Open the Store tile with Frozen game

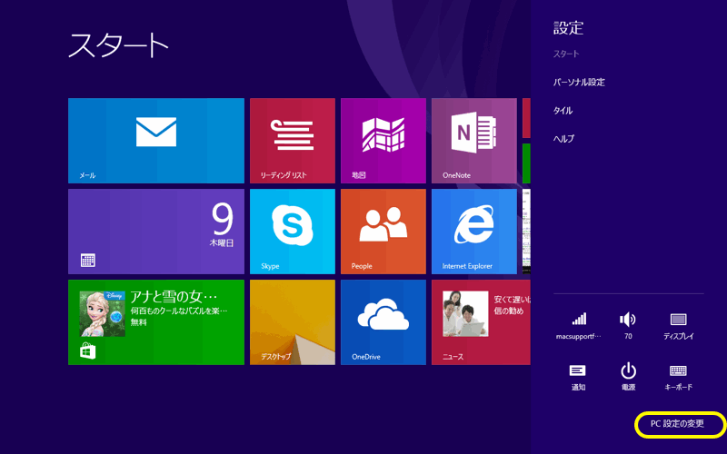[155, 321]
